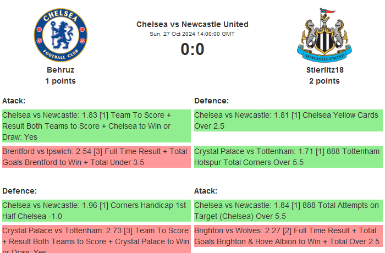Select the Chelsea Yellow Cards Over 2.5 bet

(x=288, y=120)
